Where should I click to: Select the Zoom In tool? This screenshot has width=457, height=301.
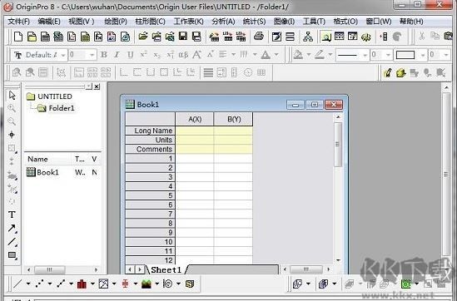(12, 108)
